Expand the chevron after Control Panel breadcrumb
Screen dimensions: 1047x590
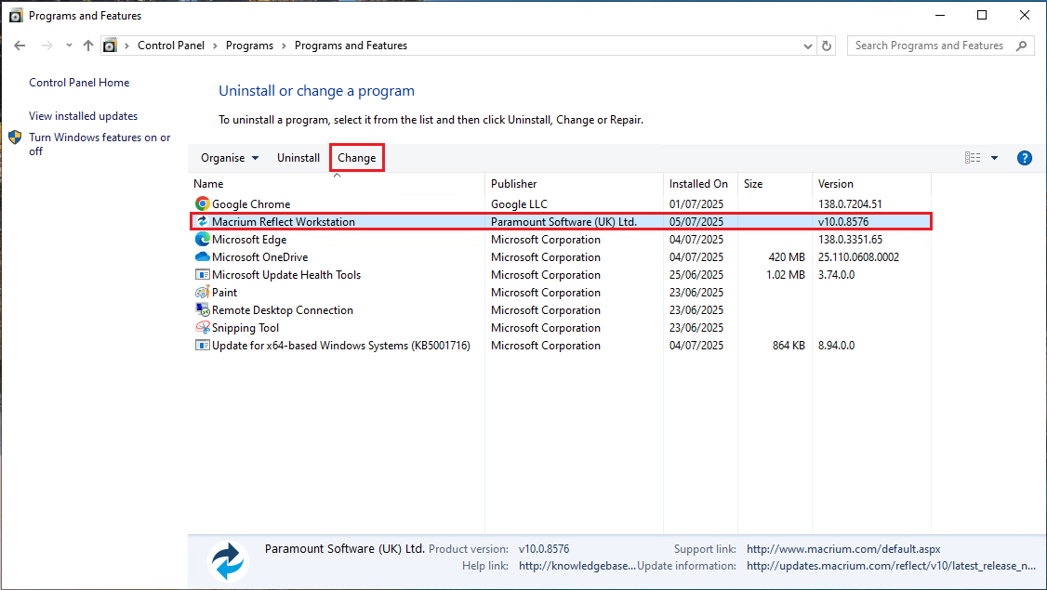pos(215,46)
